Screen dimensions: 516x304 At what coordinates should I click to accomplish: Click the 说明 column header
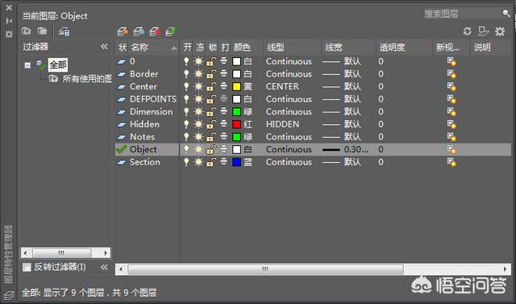tap(482, 48)
